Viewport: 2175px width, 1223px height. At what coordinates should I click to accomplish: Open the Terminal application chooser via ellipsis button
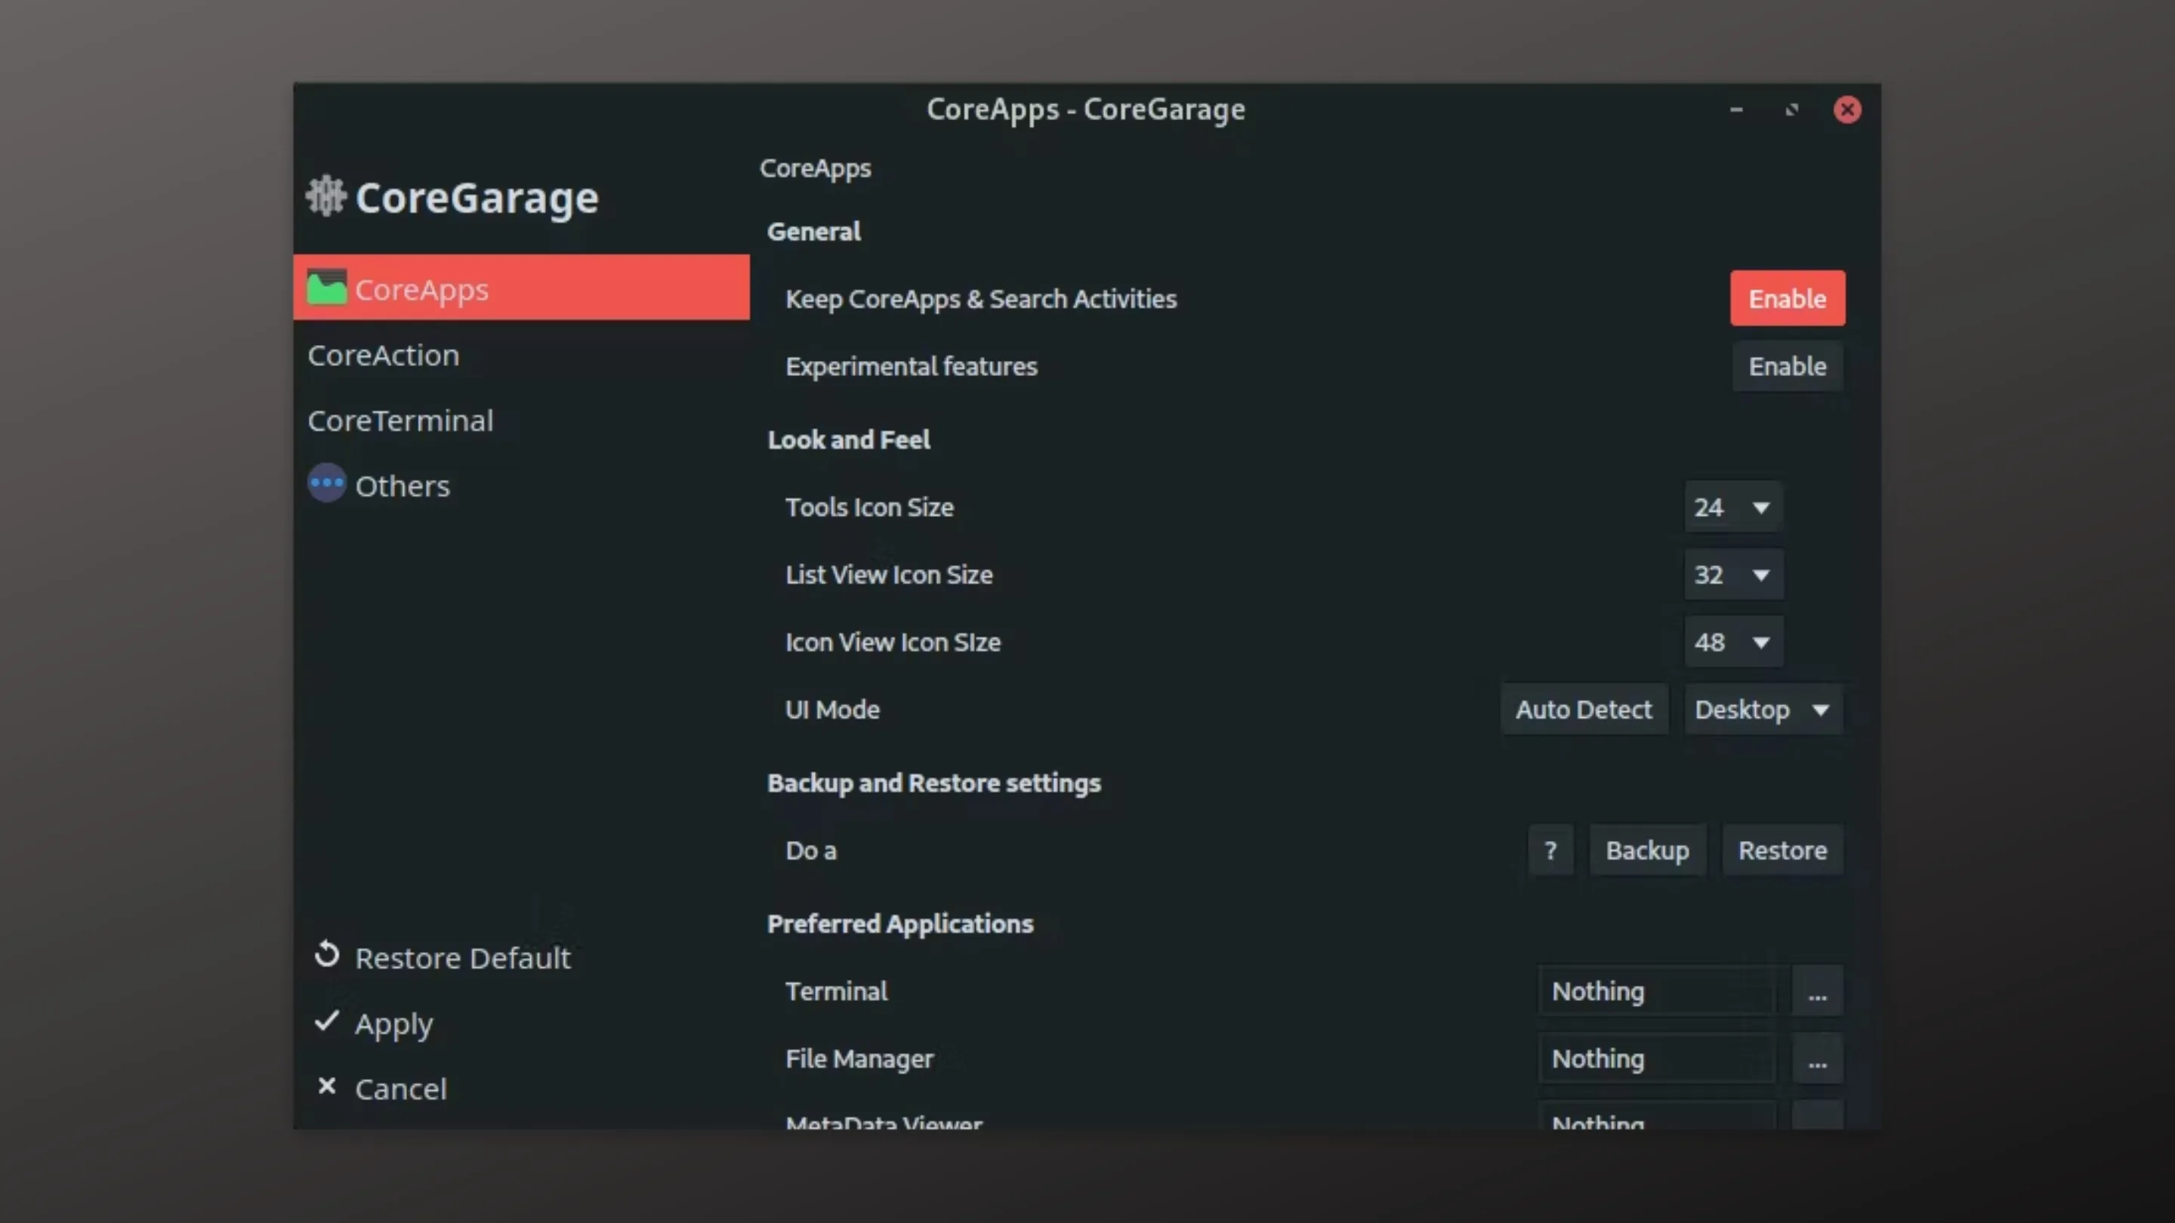click(1817, 991)
